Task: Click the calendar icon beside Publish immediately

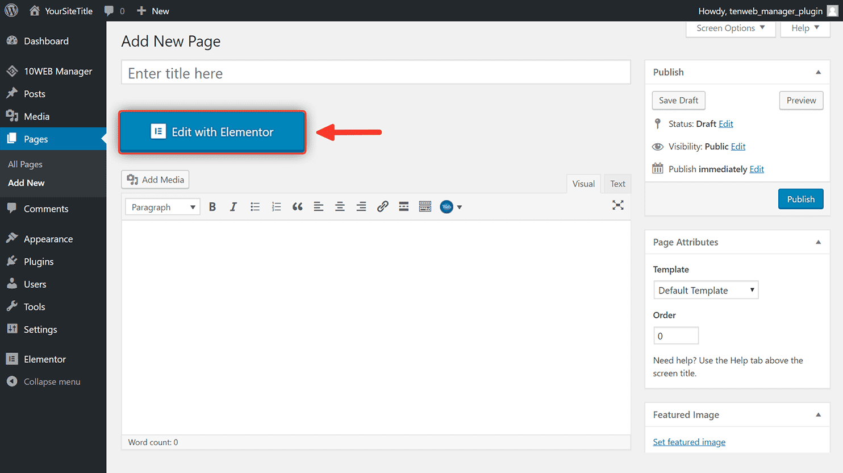Action: (658, 168)
